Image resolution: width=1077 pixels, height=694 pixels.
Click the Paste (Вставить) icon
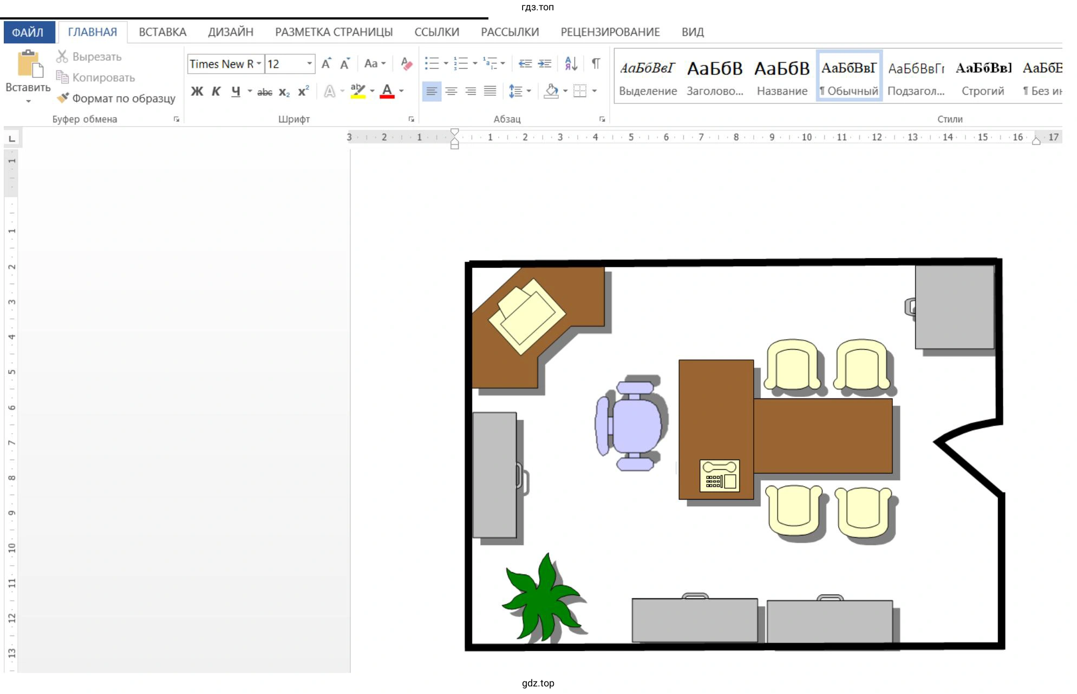coord(29,64)
